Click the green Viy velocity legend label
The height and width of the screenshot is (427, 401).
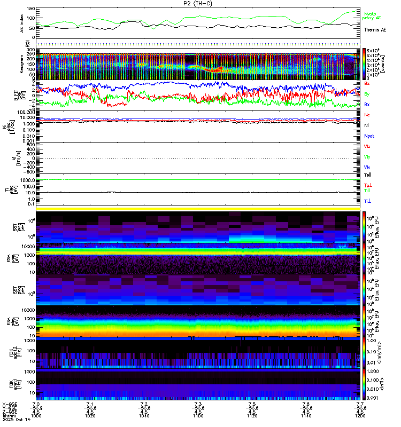pos(367,157)
